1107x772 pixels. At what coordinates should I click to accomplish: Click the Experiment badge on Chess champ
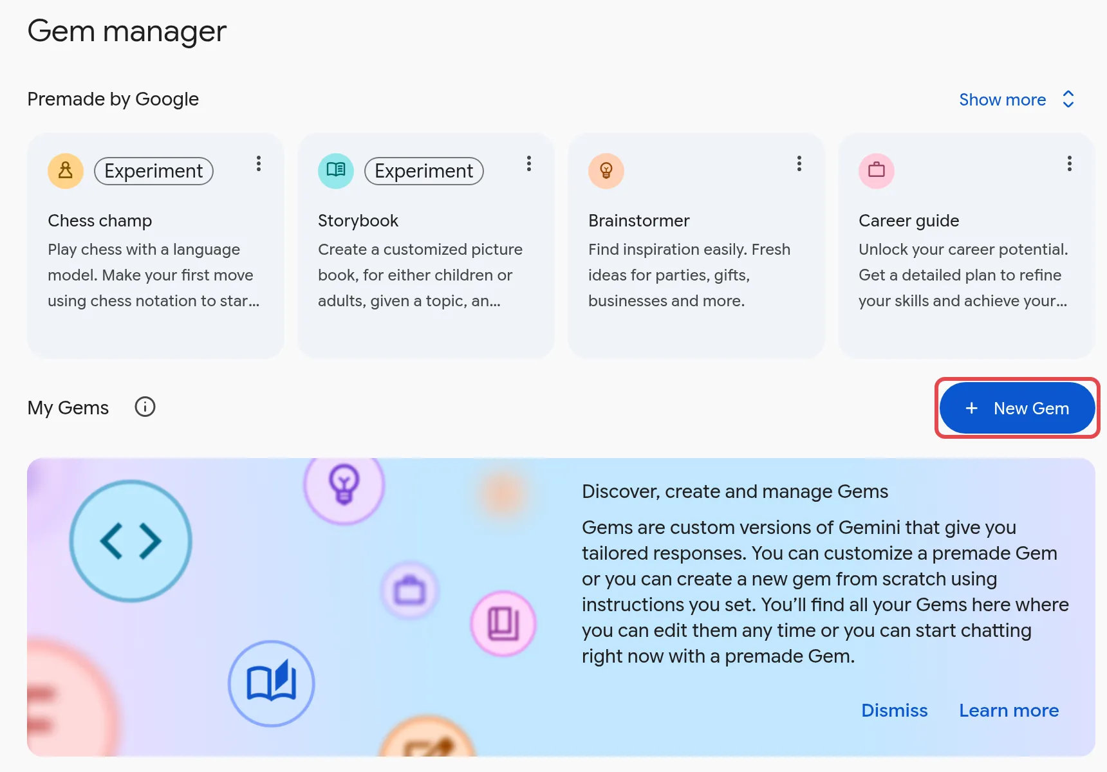[x=154, y=171]
